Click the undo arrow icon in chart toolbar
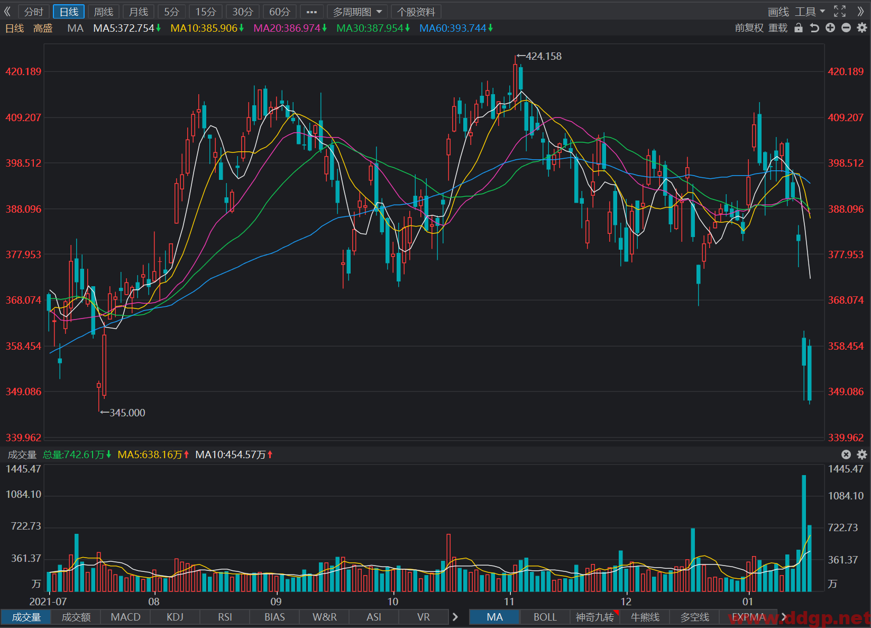Viewport: 871px width, 628px height. click(x=814, y=28)
